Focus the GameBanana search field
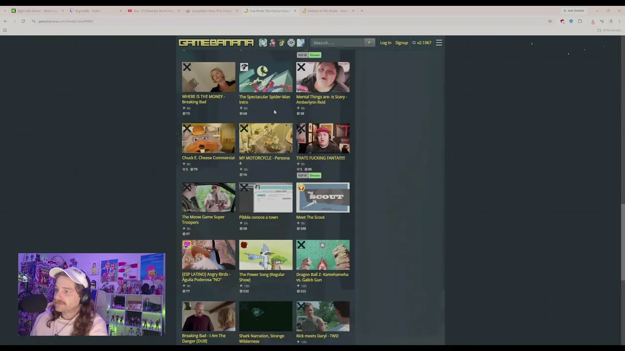This screenshot has height=351, width=625. pos(338,43)
